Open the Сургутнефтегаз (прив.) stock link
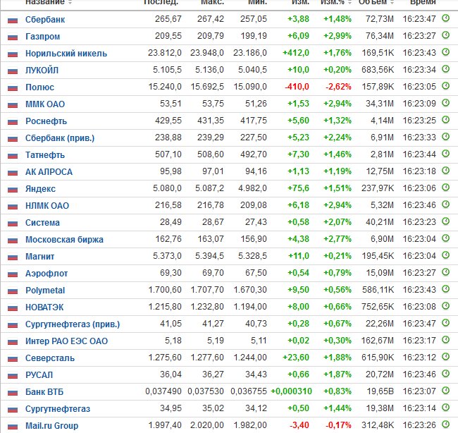Image resolution: width=458 pixels, height=433 pixels. tap(73, 324)
